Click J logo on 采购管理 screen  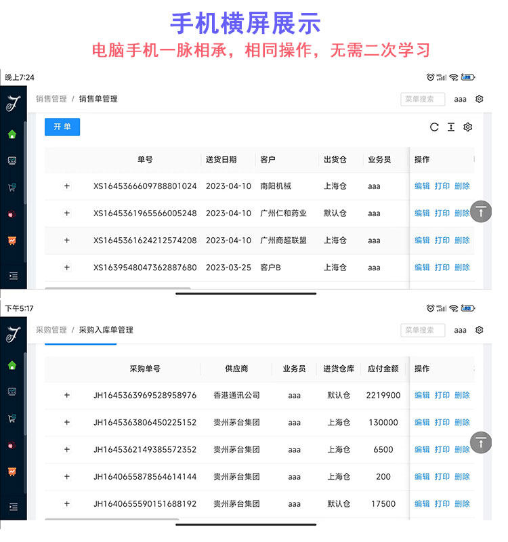point(14,334)
